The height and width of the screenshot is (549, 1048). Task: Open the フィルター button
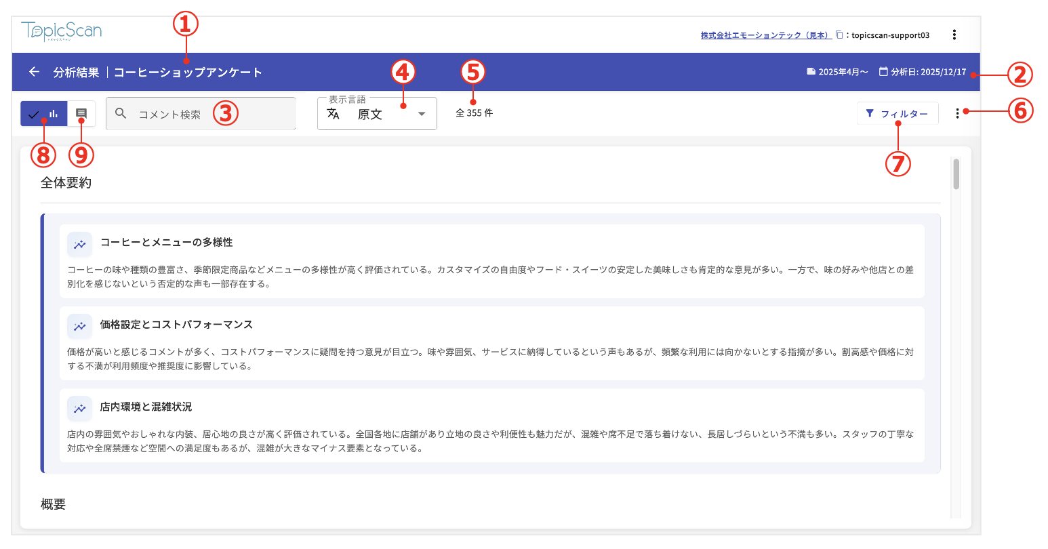[x=898, y=114]
